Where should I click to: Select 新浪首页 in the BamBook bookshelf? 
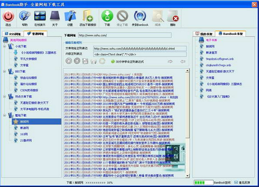tap(211, 53)
